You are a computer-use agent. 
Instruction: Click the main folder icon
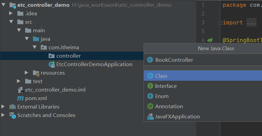click(28, 31)
